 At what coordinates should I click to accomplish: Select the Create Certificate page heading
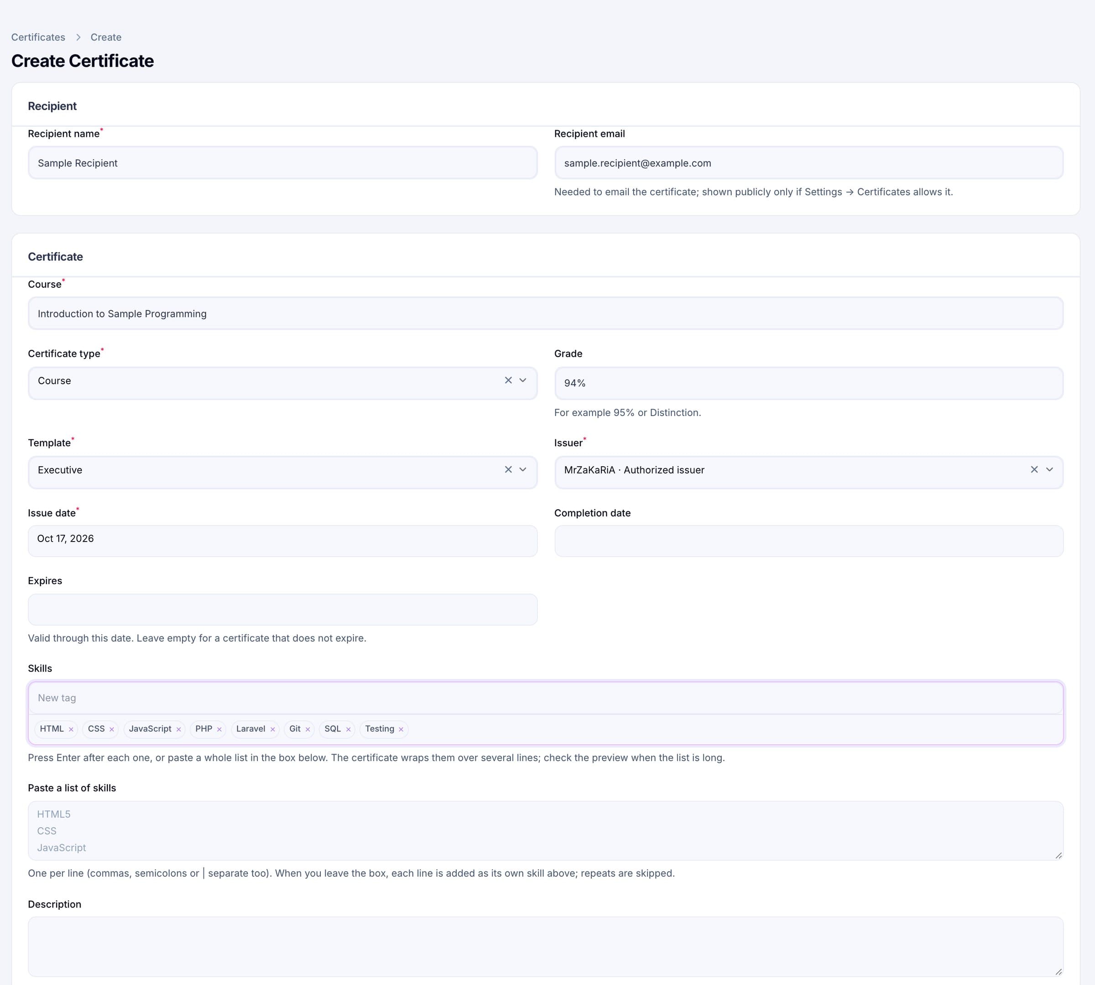tap(82, 61)
